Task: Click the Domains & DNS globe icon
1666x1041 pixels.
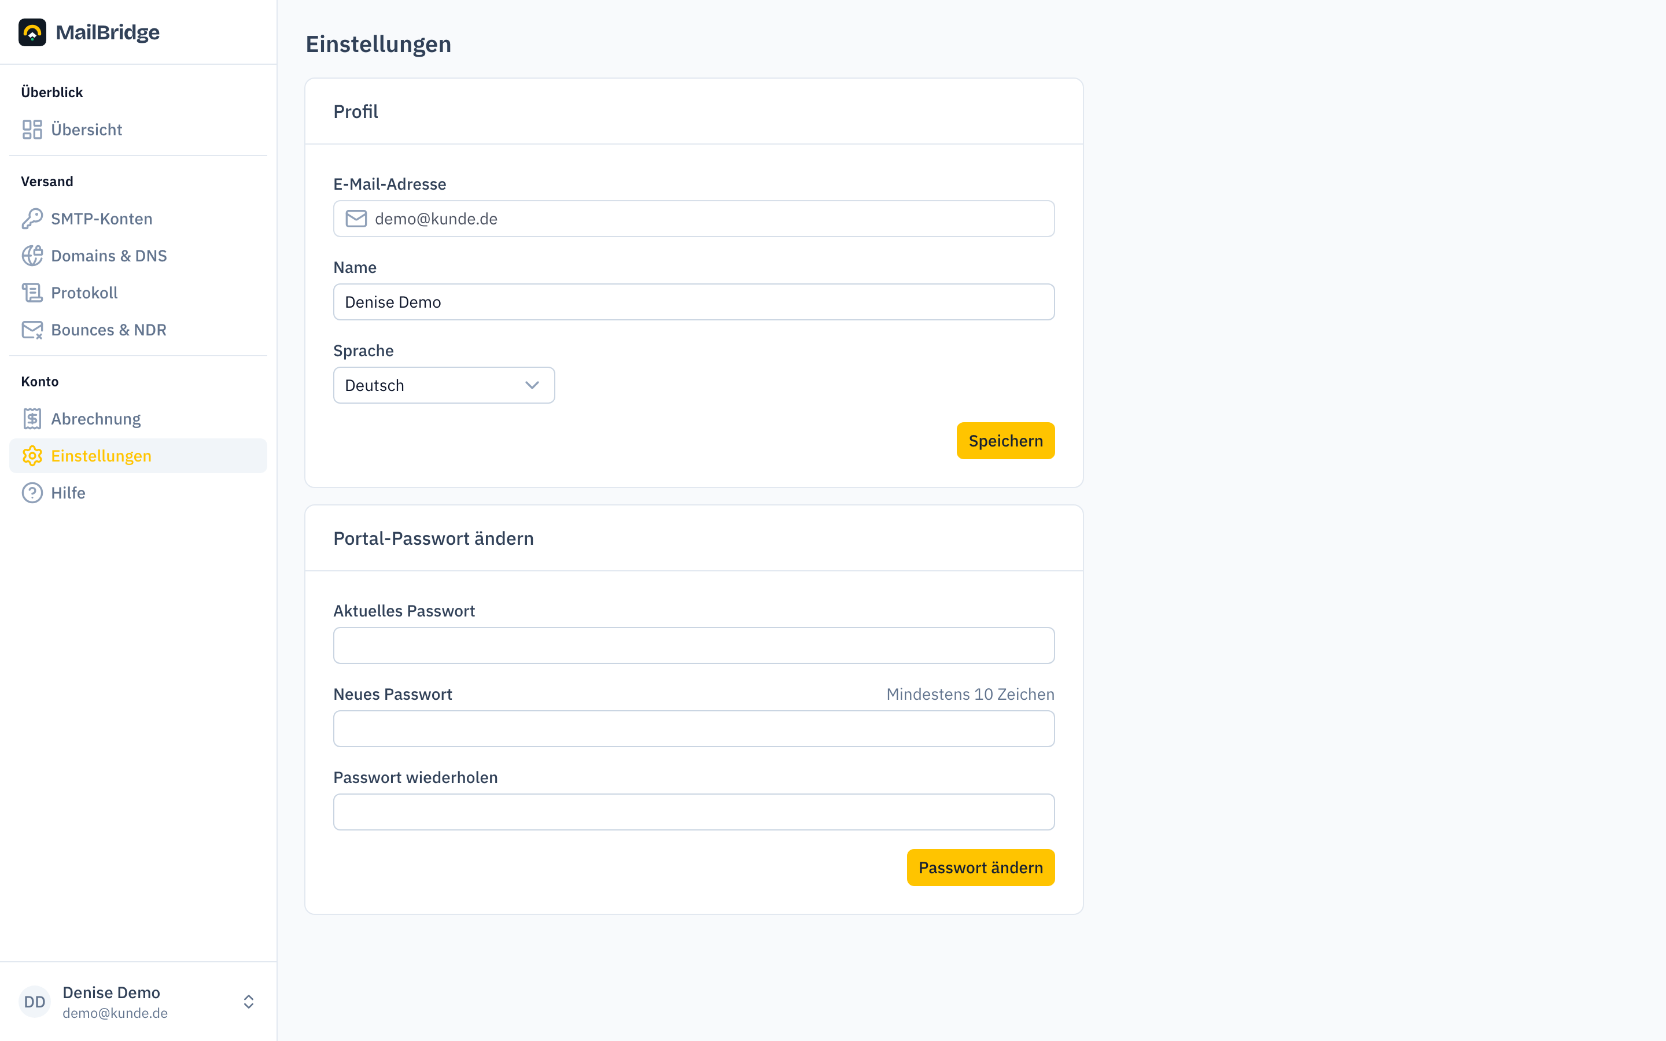Action: click(x=32, y=256)
